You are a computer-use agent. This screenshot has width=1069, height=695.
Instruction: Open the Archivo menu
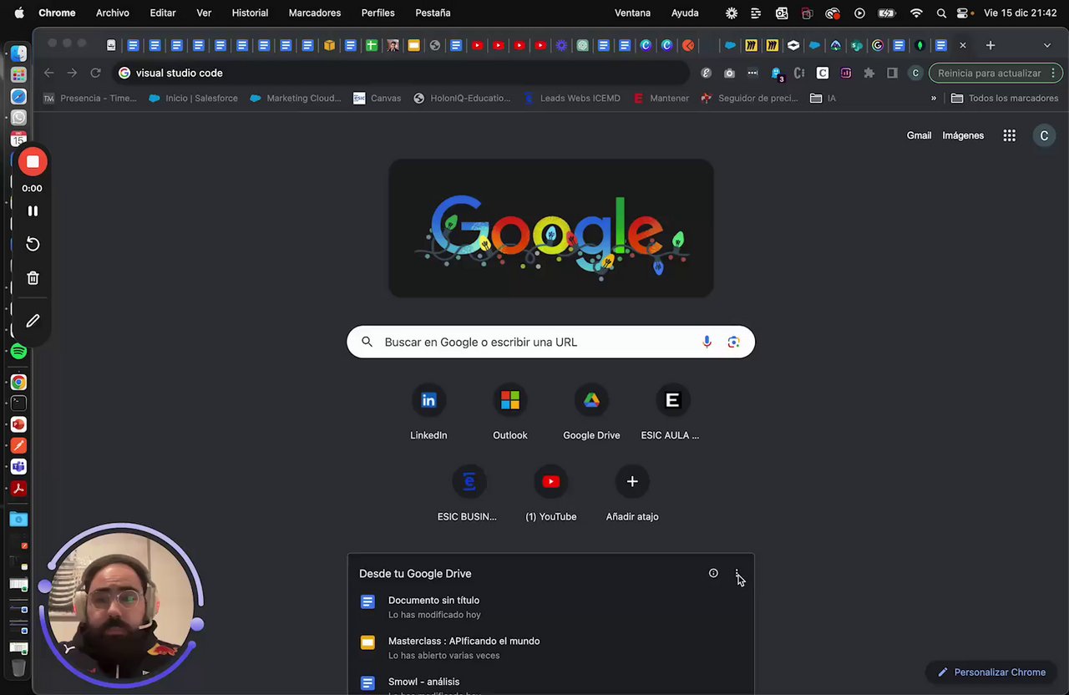tap(113, 13)
